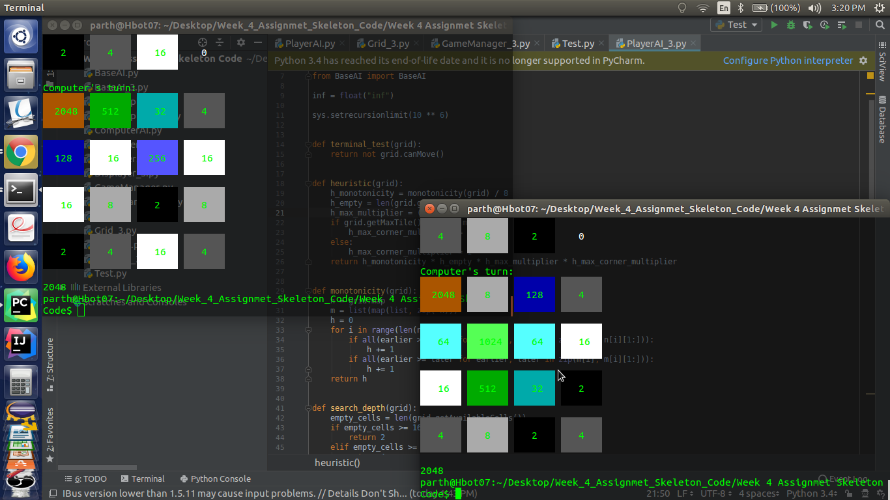Open the Terminal tool window
This screenshot has width=890, height=500.
click(143, 479)
